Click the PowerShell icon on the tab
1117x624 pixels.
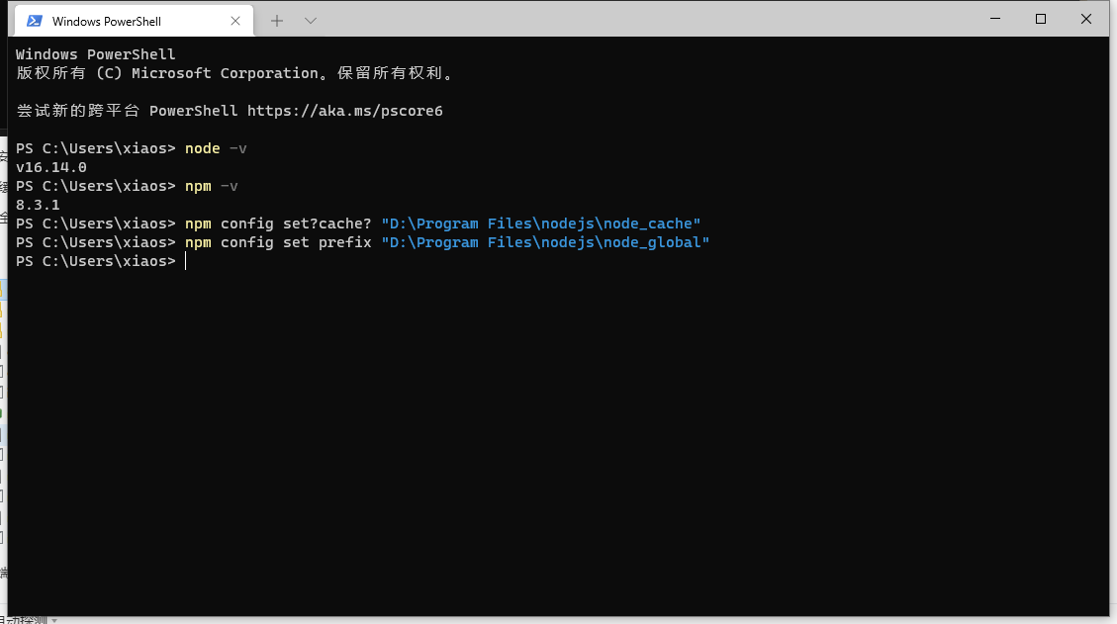[x=35, y=21]
